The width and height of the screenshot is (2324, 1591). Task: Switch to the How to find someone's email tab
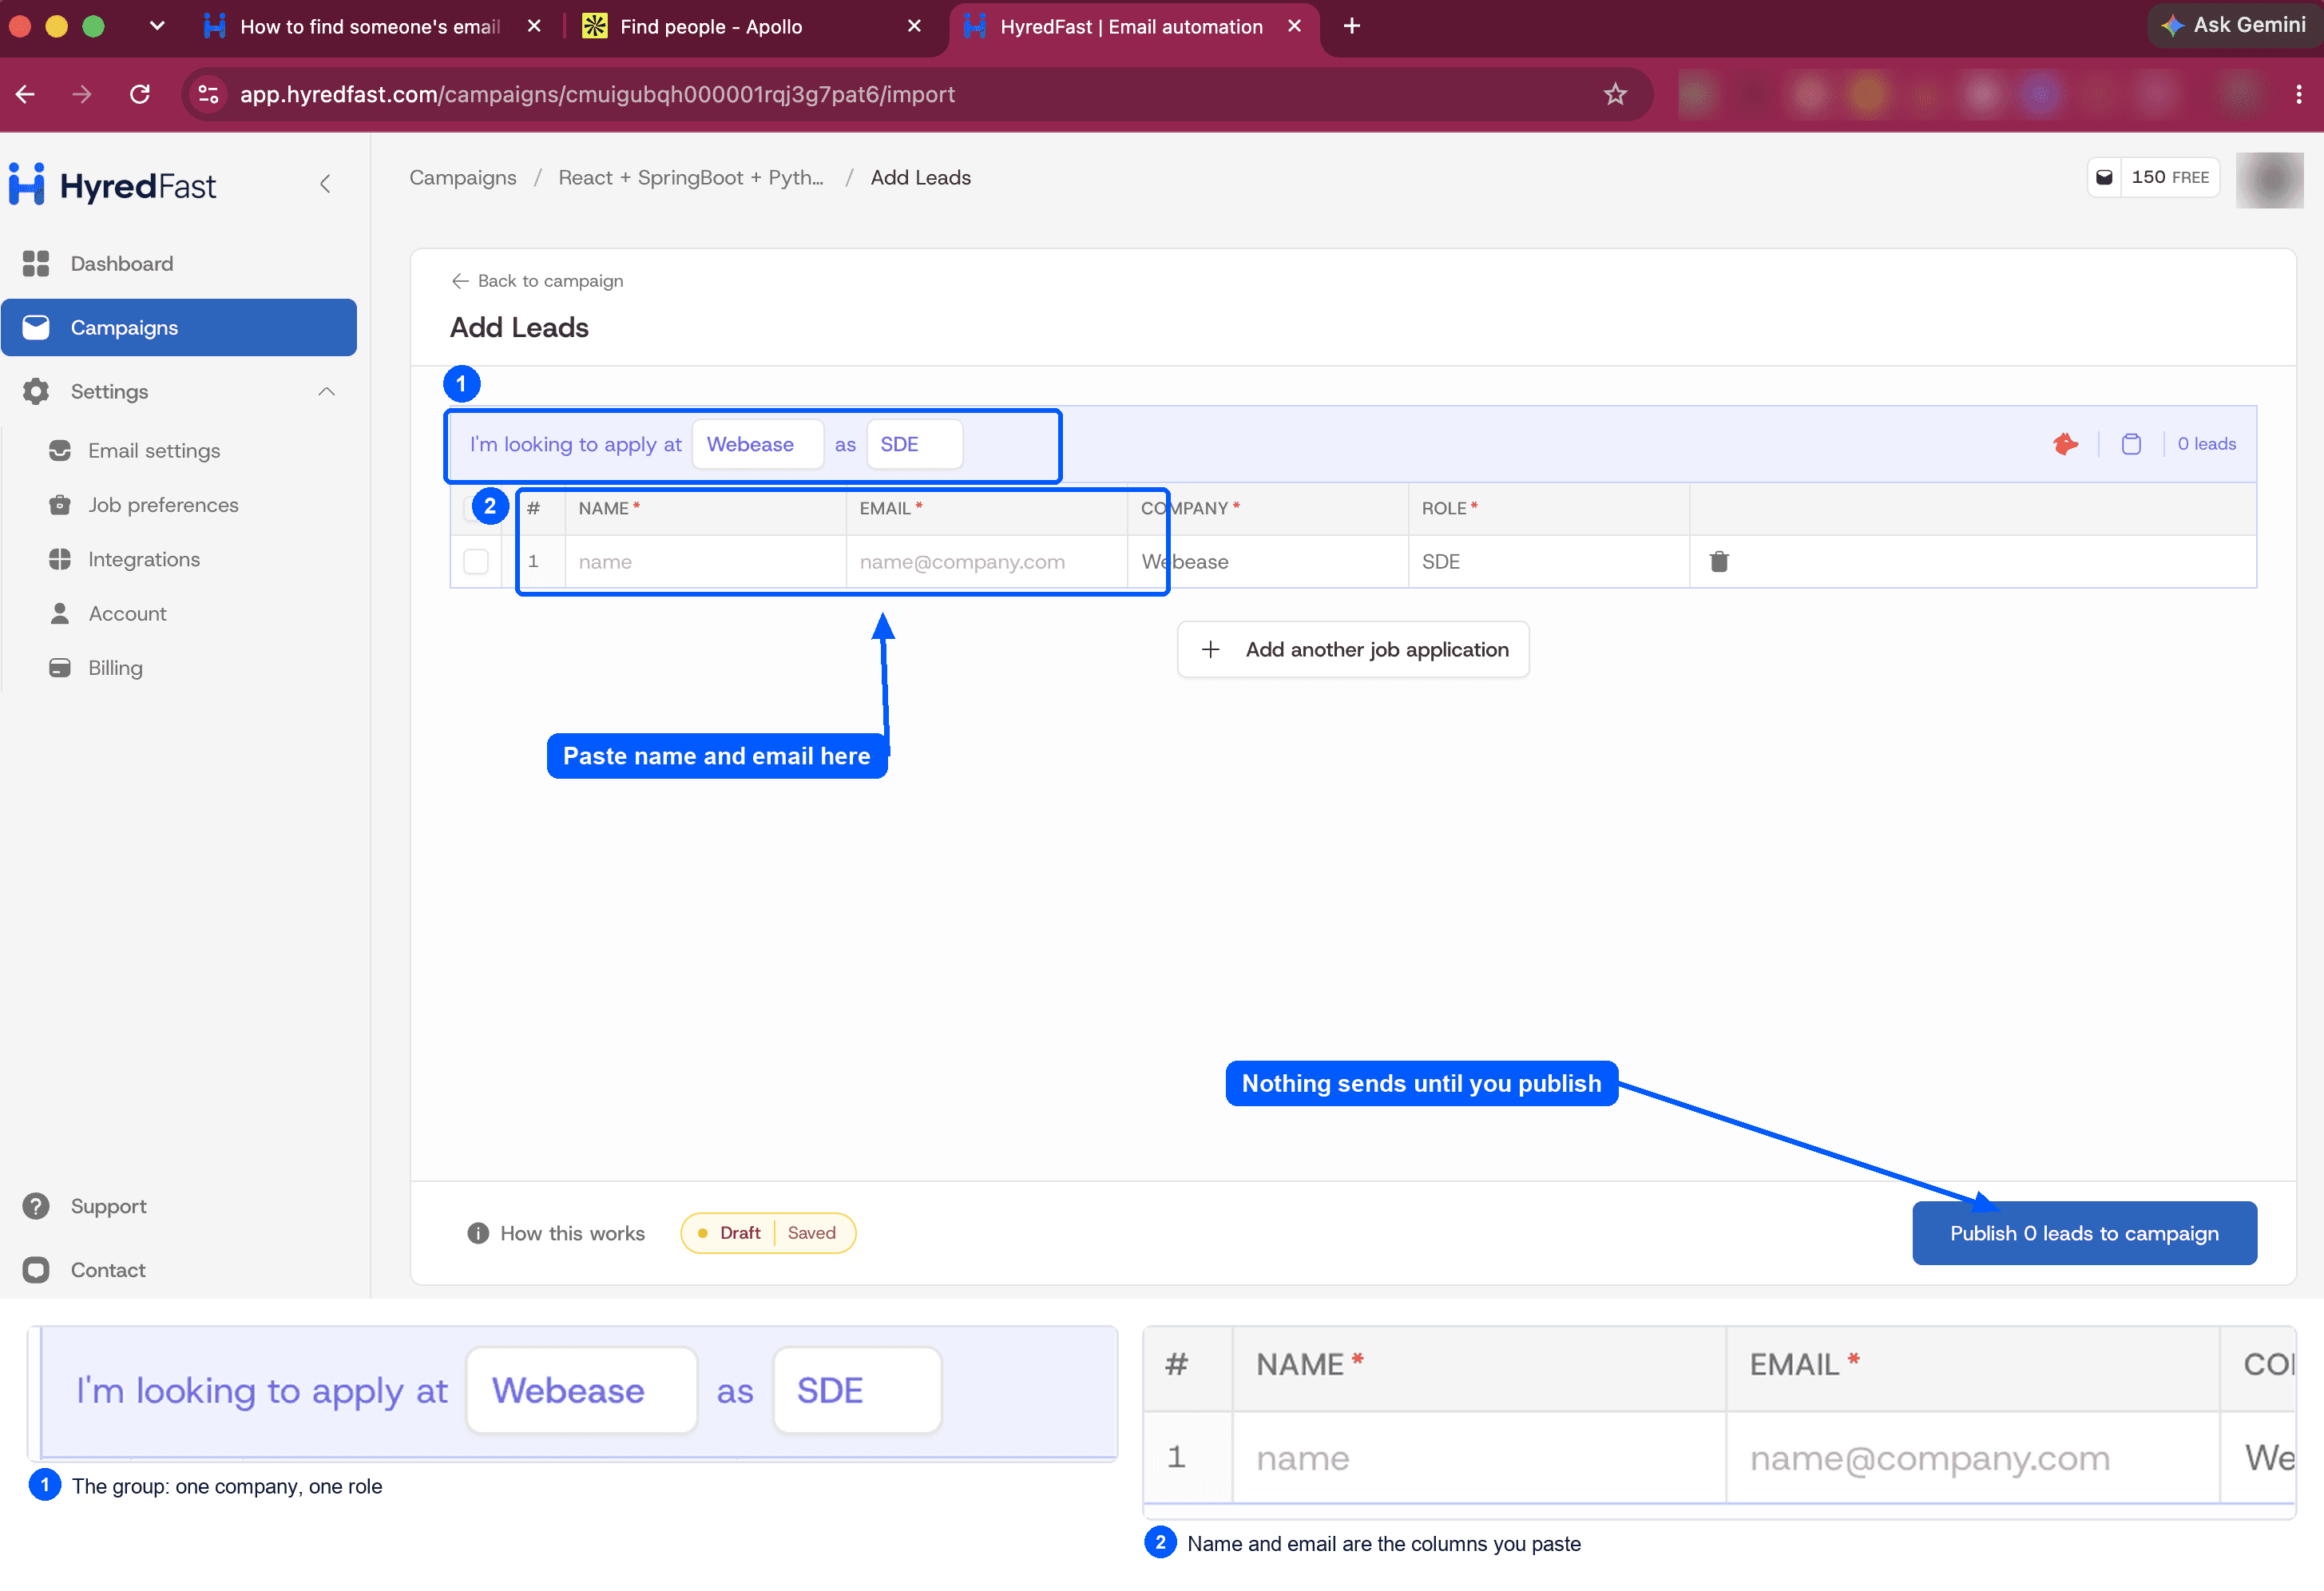pos(370,26)
